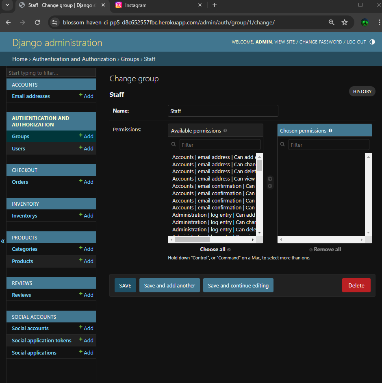The image size is (382, 383).
Task: Close the Instagram tab
Action: click(x=200, y=5)
